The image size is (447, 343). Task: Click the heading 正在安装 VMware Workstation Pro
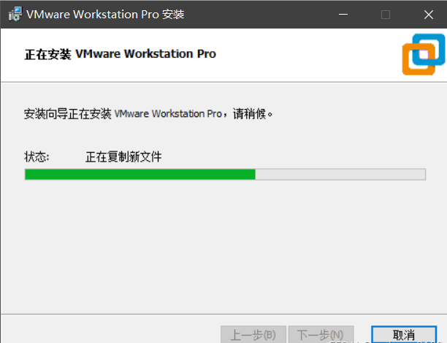pyautogui.click(x=120, y=54)
